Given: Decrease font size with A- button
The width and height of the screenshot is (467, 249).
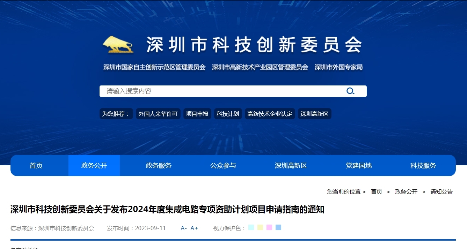Looking at the screenshot, I should [184, 228].
